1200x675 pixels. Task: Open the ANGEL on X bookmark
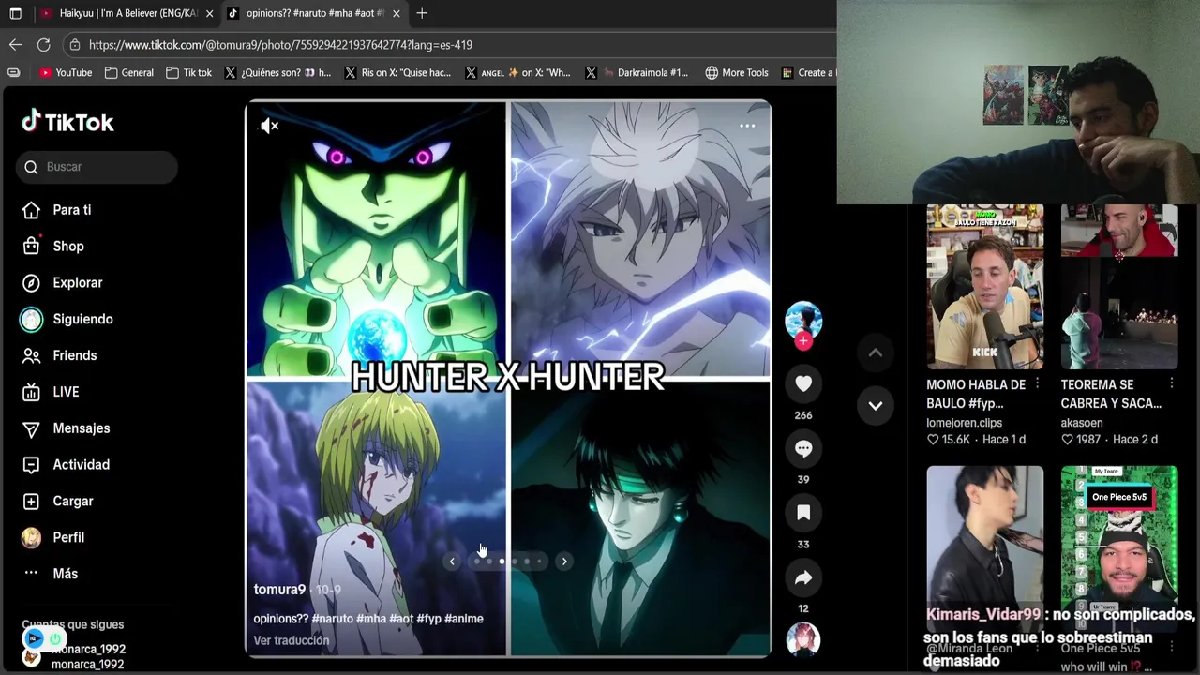coord(517,72)
